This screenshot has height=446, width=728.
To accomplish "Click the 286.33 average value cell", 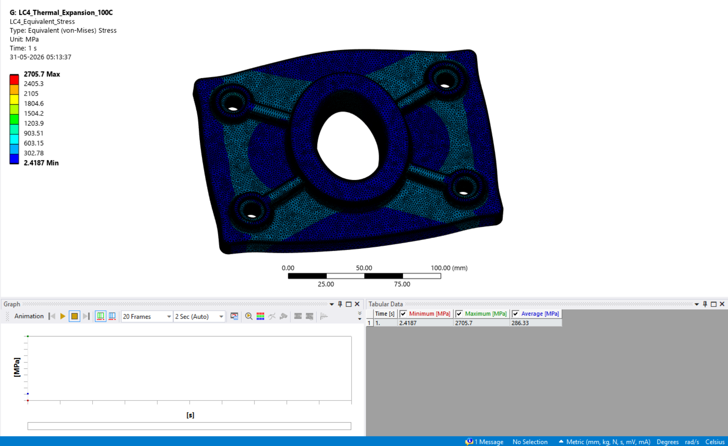I will pyautogui.click(x=536, y=323).
